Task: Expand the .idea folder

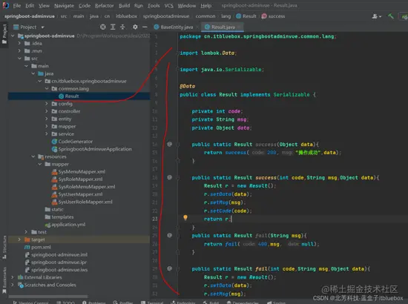Action: click(19, 43)
